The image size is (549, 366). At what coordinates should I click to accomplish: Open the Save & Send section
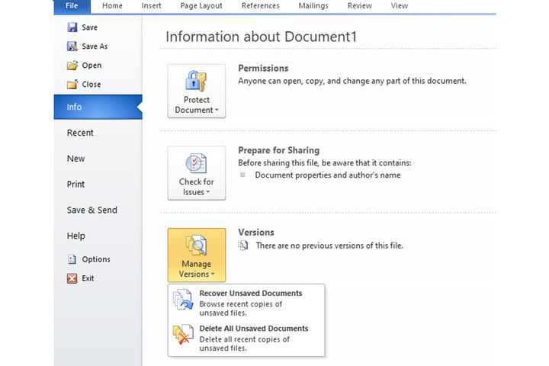pos(92,210)
